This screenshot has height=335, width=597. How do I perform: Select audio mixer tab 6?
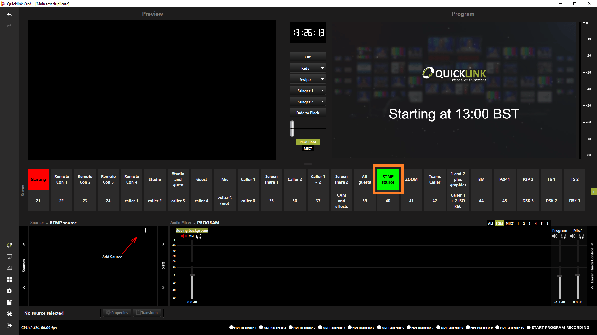point(548,223)
